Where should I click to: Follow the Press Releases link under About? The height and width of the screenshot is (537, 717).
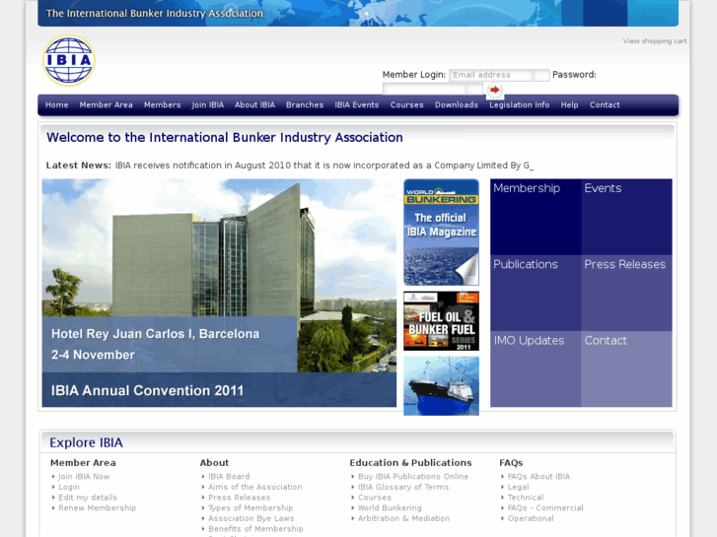click(239, 498)
